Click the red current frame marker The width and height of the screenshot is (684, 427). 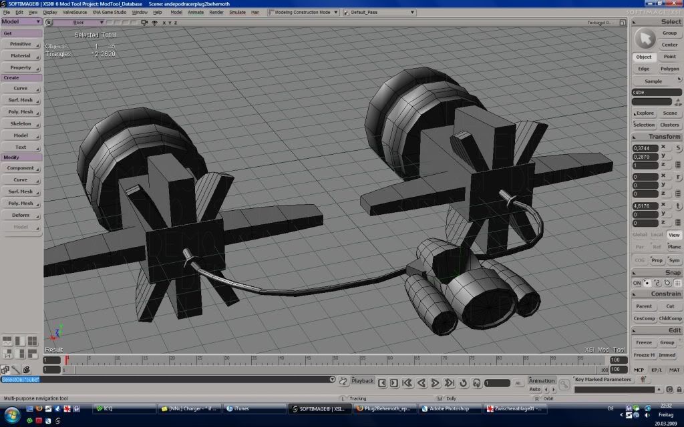pyautogui.click(x=67, y=360)
